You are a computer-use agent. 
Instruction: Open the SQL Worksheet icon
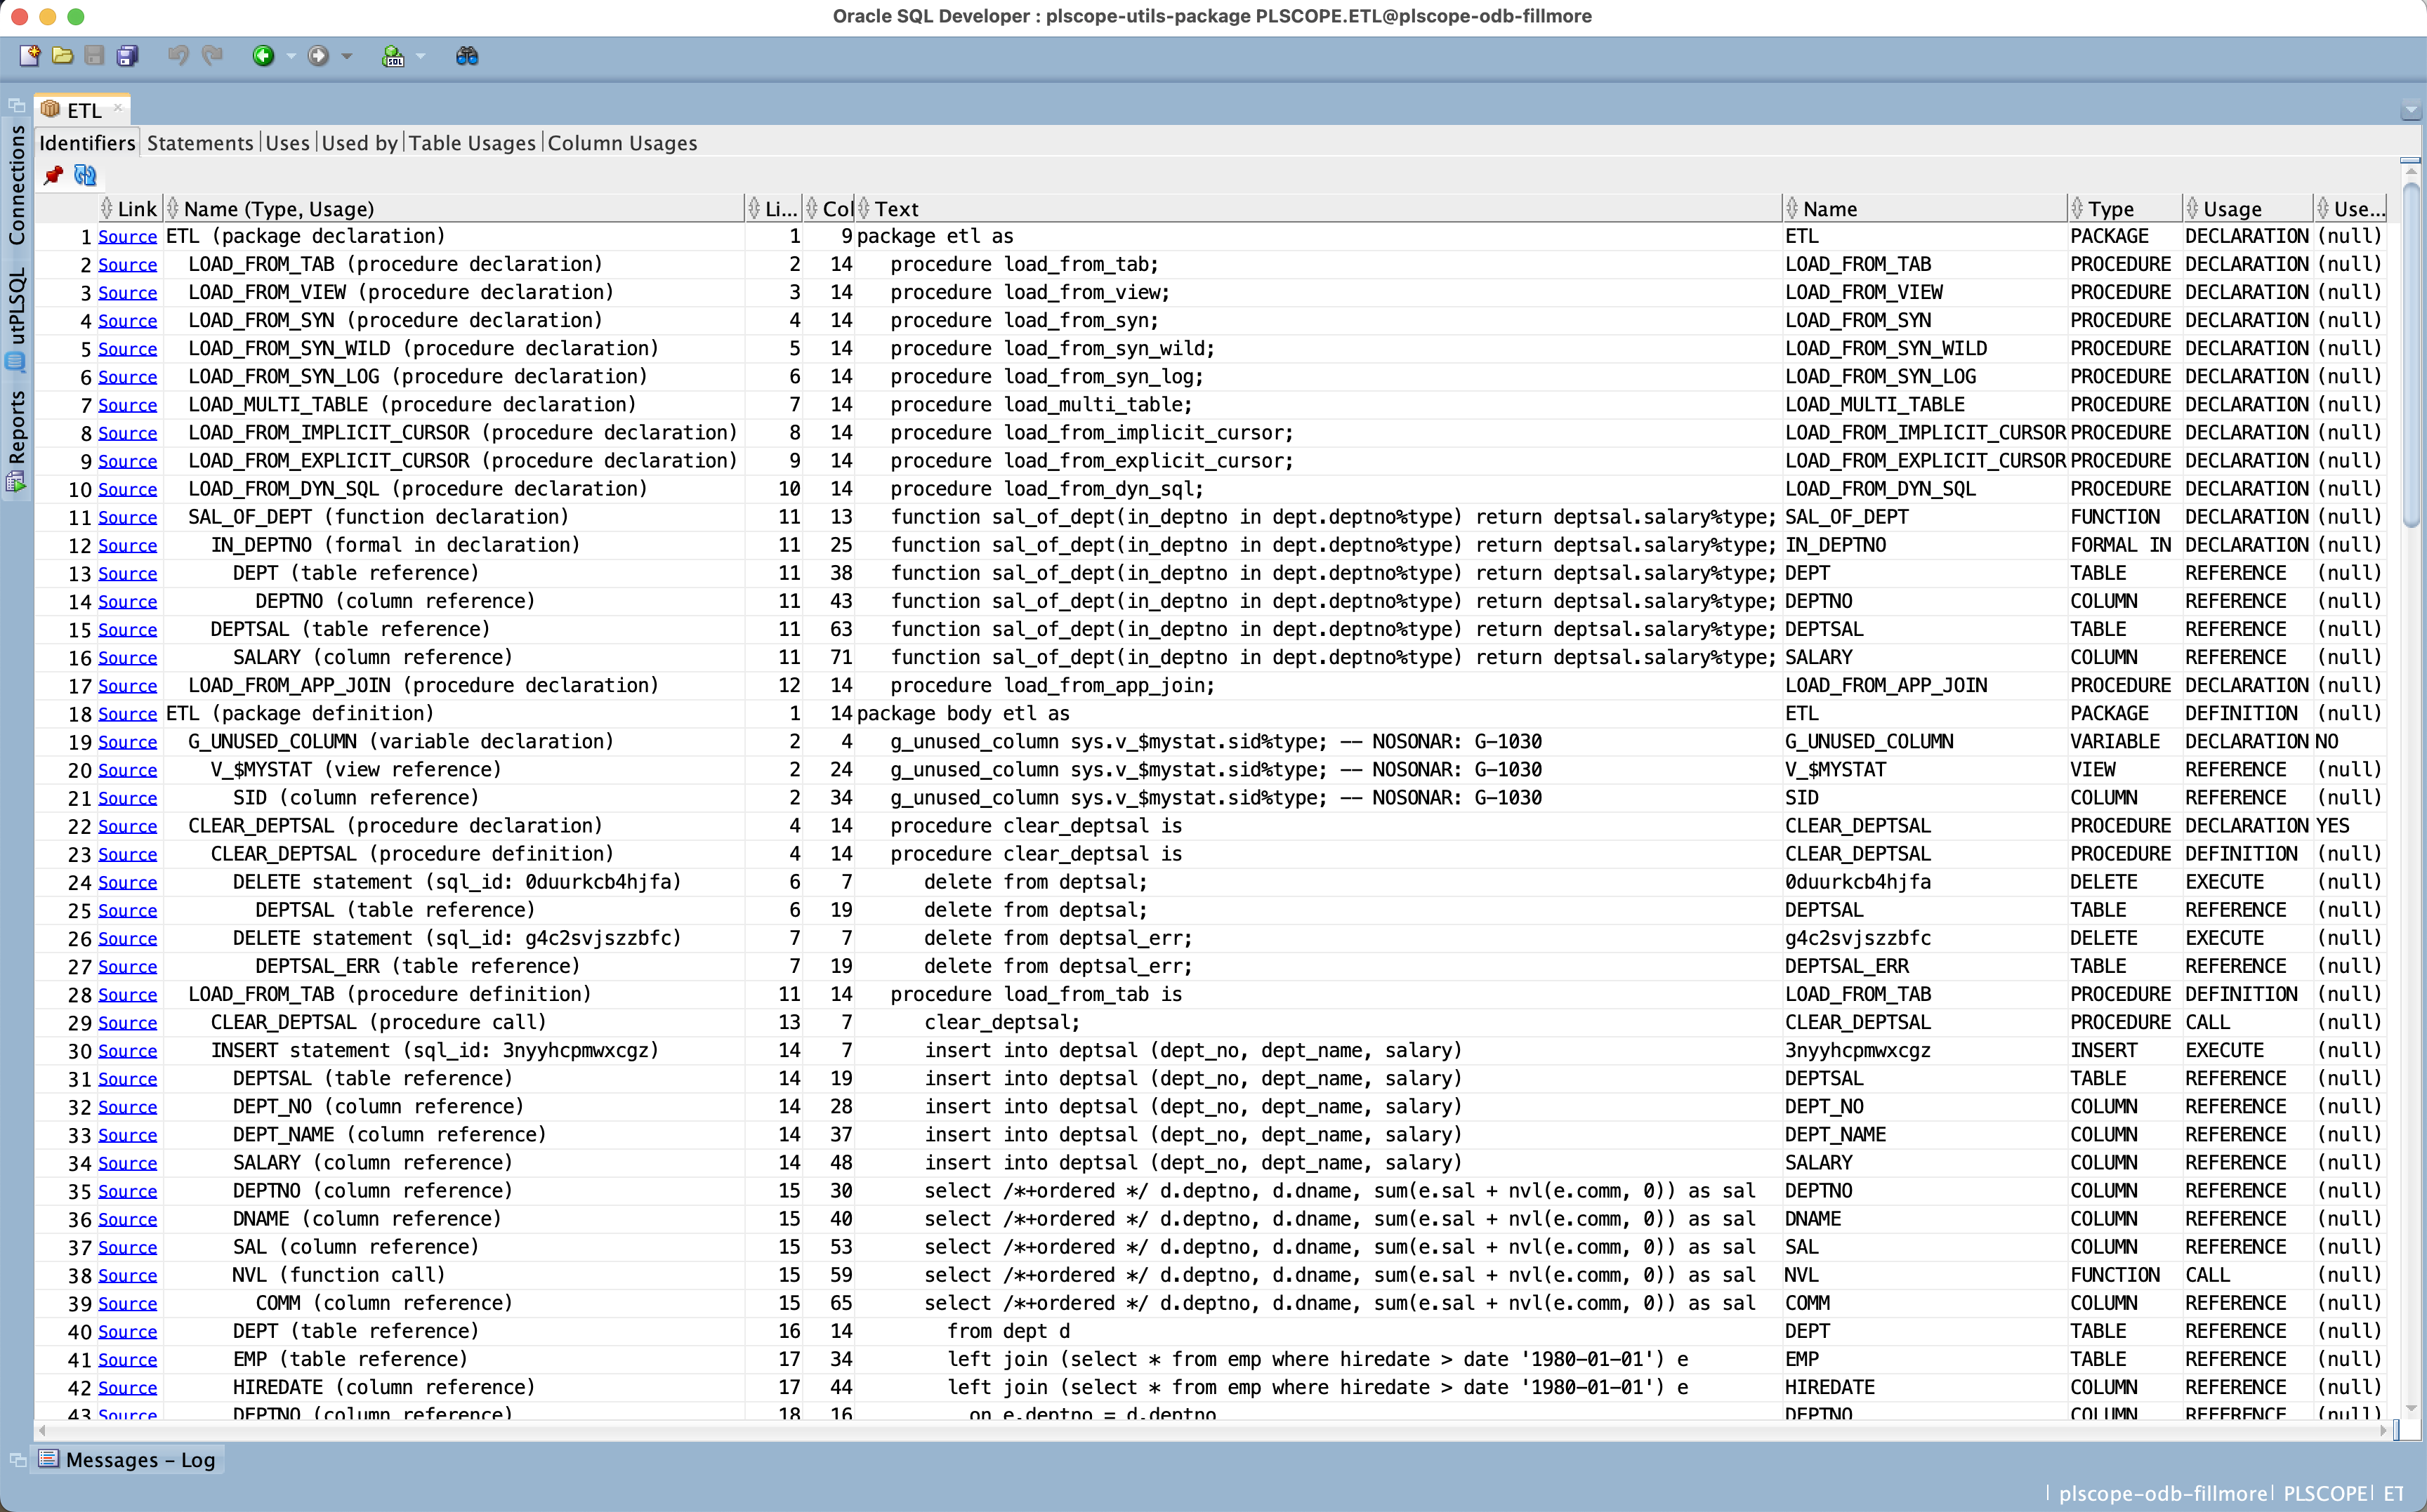pyautogui.click(x=393, y=56)
